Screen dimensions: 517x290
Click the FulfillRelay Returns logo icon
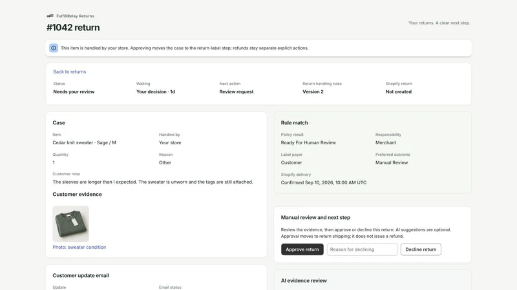point(50,15)
